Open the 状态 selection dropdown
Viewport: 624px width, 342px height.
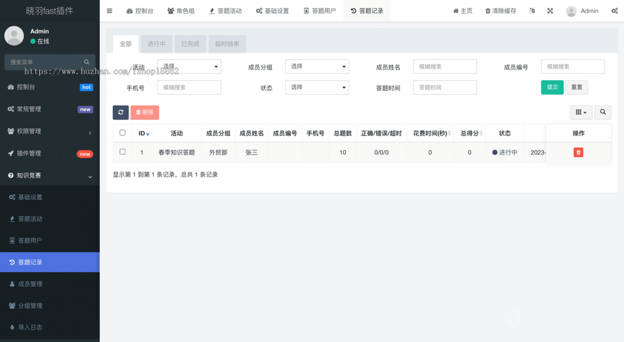coord(317,87)
